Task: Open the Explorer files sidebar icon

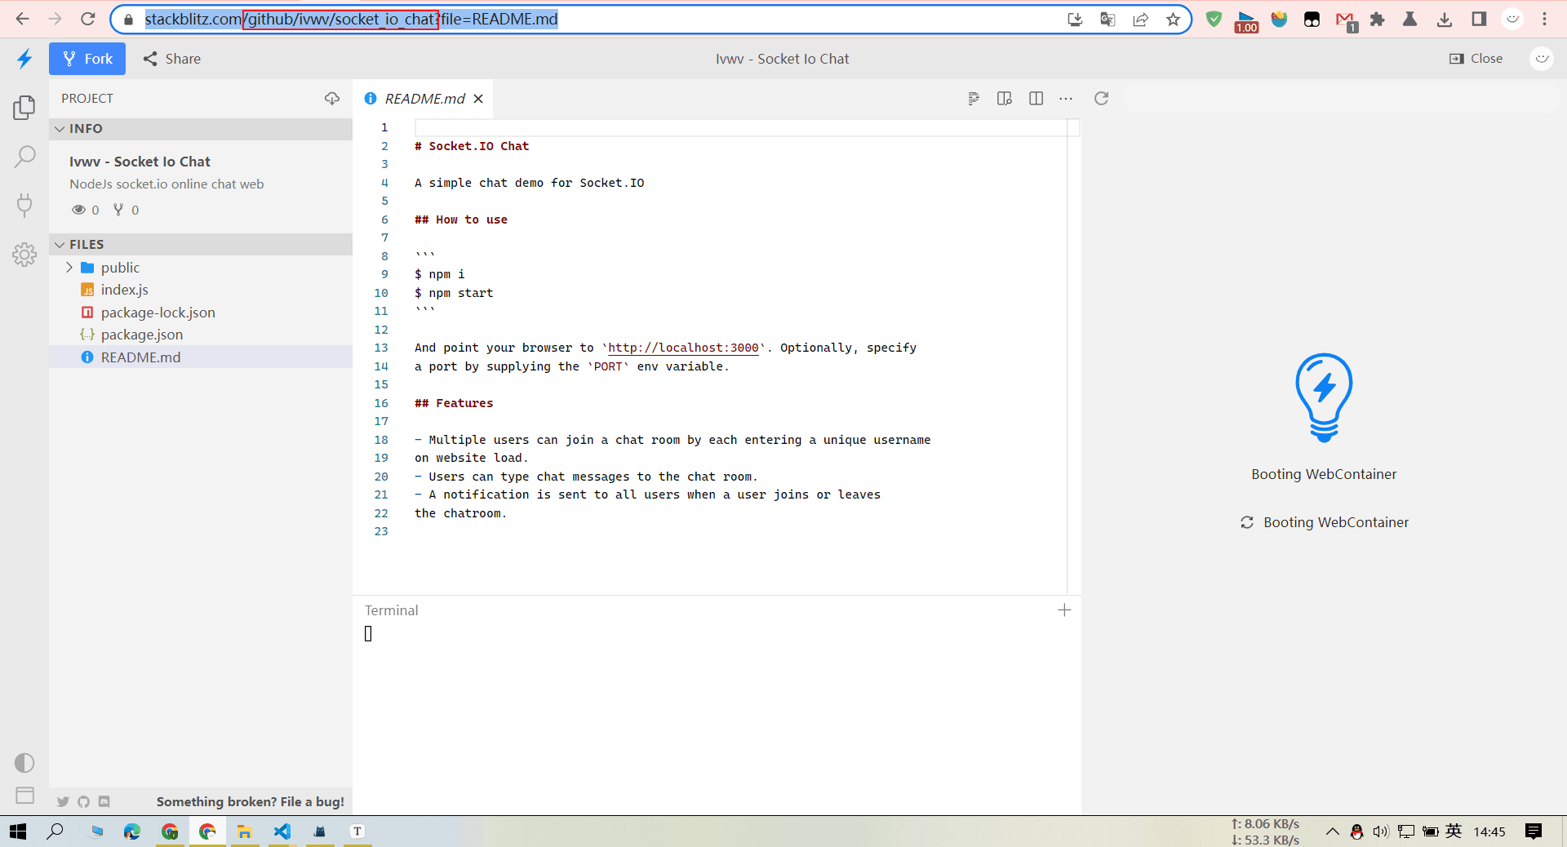Action: click(x=24, y=107)
